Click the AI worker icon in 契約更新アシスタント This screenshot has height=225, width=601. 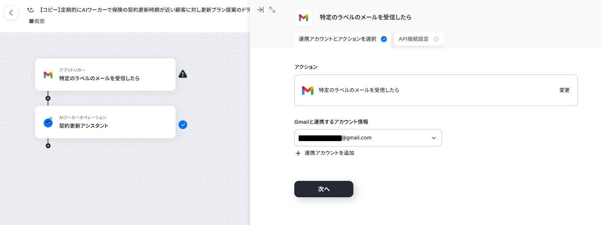pyautogui.click(x=48, y=122)
